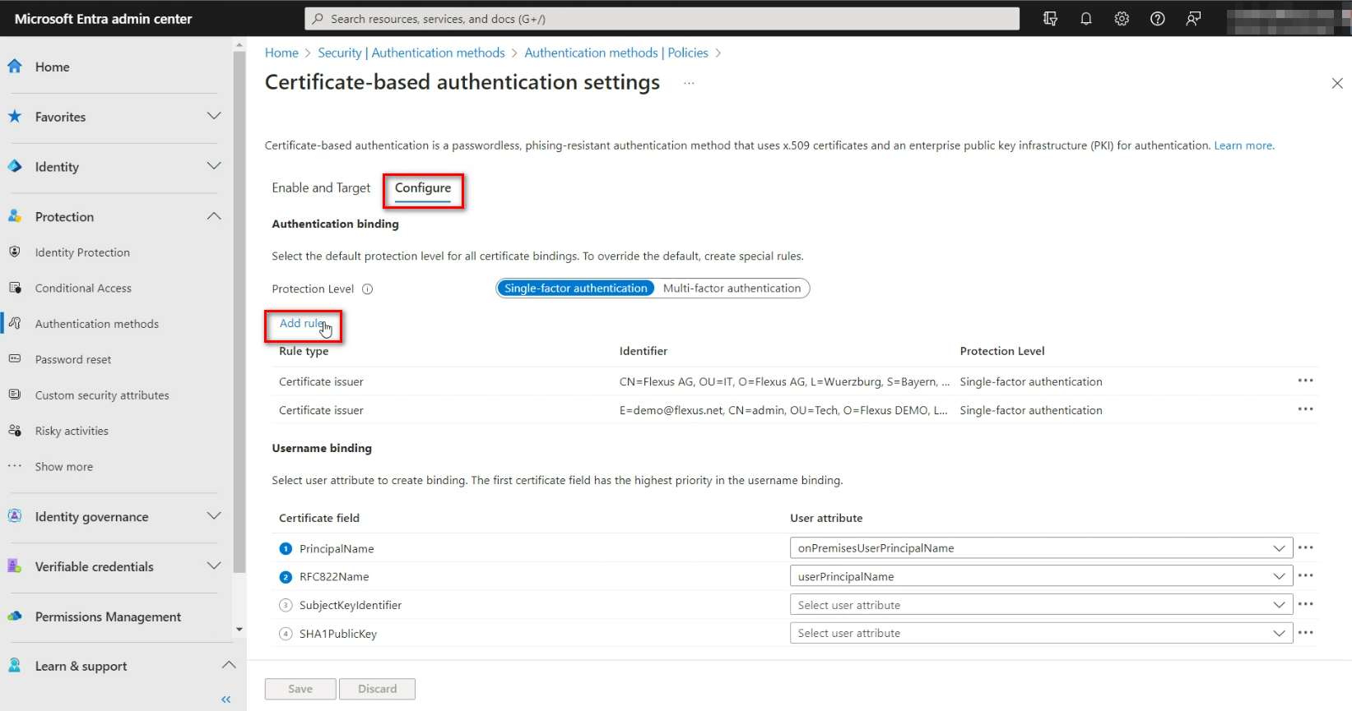Viewport: 1352px width, 711px height.
Task: Open the SubjectKeyIdentifier user attribute dropdown
Action: [1040, 605]
